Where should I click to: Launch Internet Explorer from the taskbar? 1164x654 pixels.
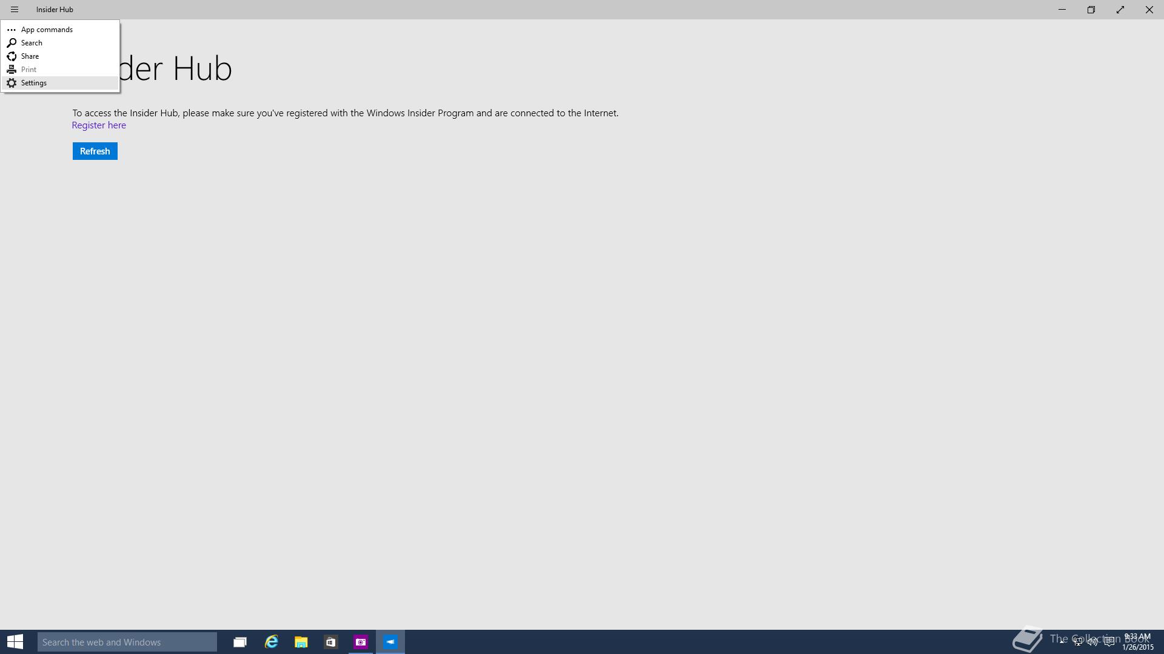271,642
